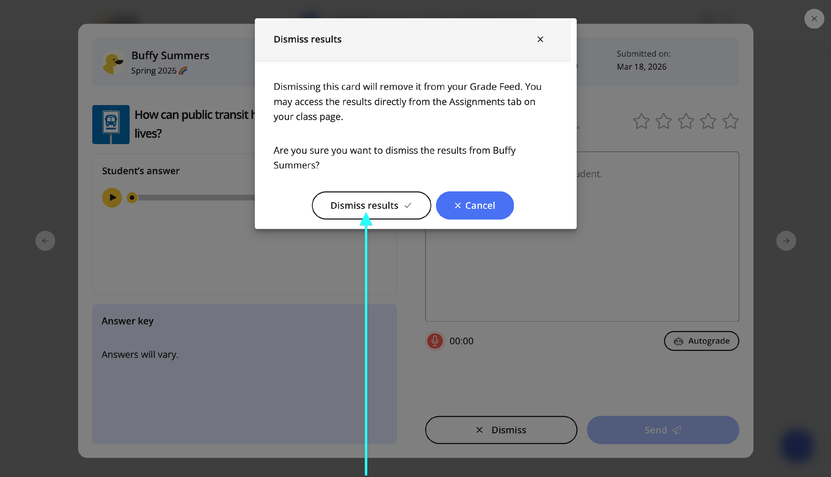This screenshot has width=831, height=477.
Task: Rate with the fifth star
Action: pos(730,121)
